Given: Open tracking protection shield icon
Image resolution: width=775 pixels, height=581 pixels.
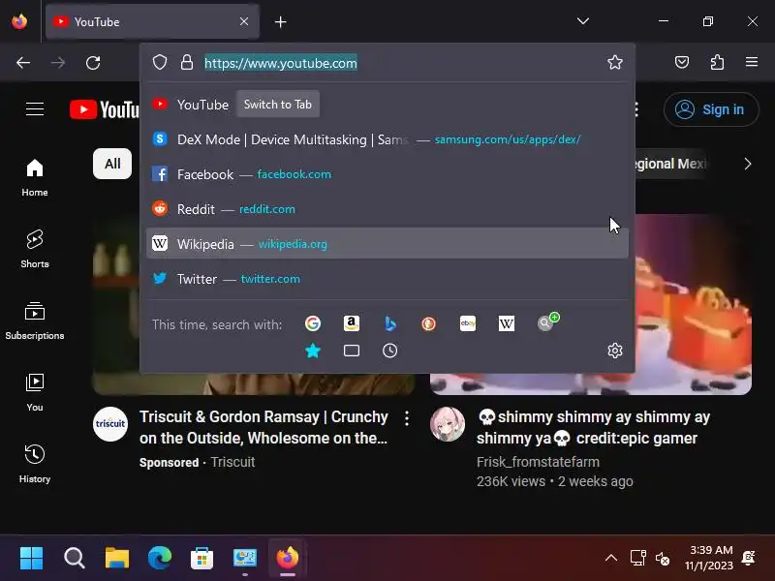Looking at the screenshot, I should [x=160, y=63].
